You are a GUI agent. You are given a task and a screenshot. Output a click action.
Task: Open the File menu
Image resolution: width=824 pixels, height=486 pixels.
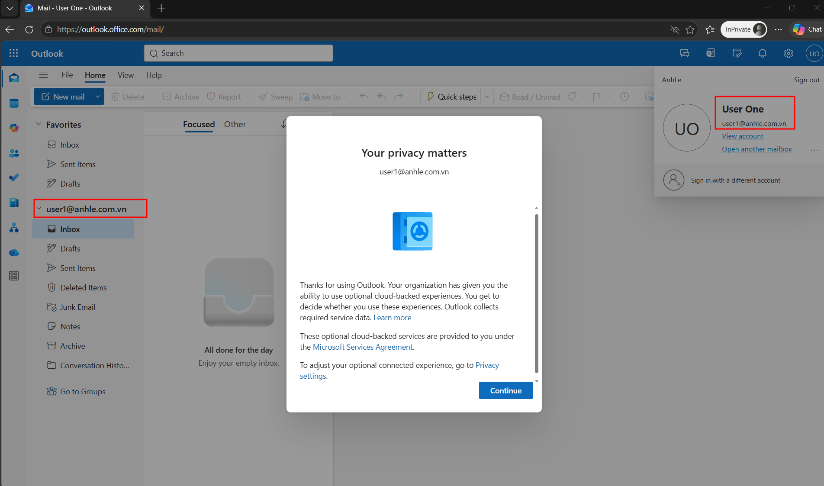tap(67, 75)
